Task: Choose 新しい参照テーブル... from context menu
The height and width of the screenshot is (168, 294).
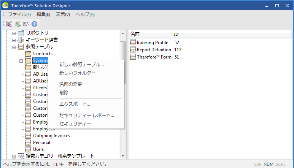Action: pos(81,65)
